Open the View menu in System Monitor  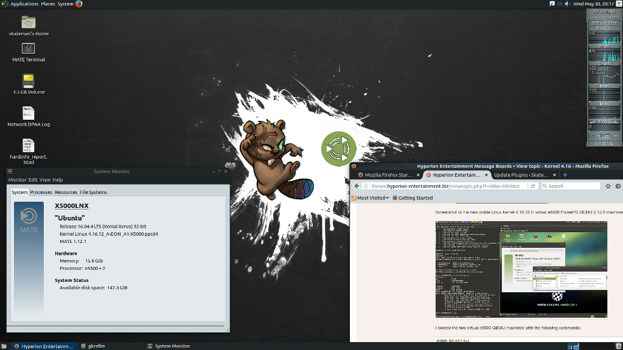tap(45, 180)
